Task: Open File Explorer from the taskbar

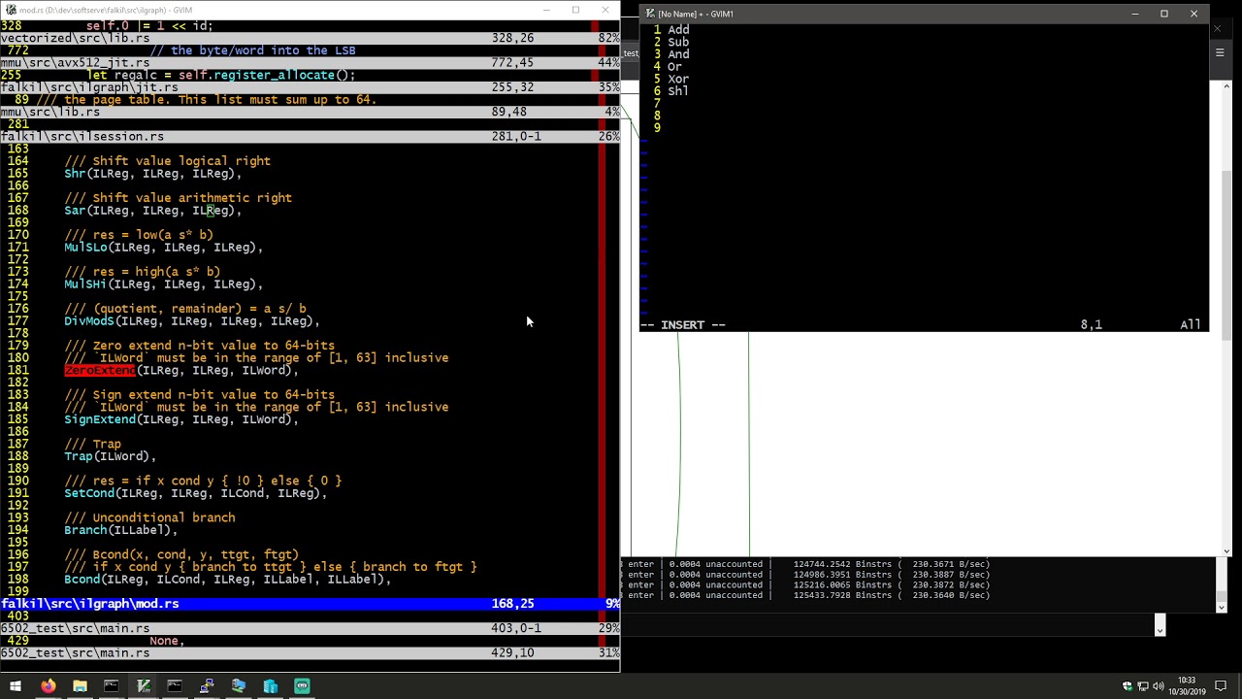Action: tap(80, 686)
